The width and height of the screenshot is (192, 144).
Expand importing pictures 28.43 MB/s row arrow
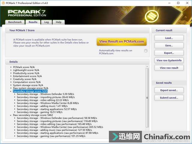(x=15, y=97)
